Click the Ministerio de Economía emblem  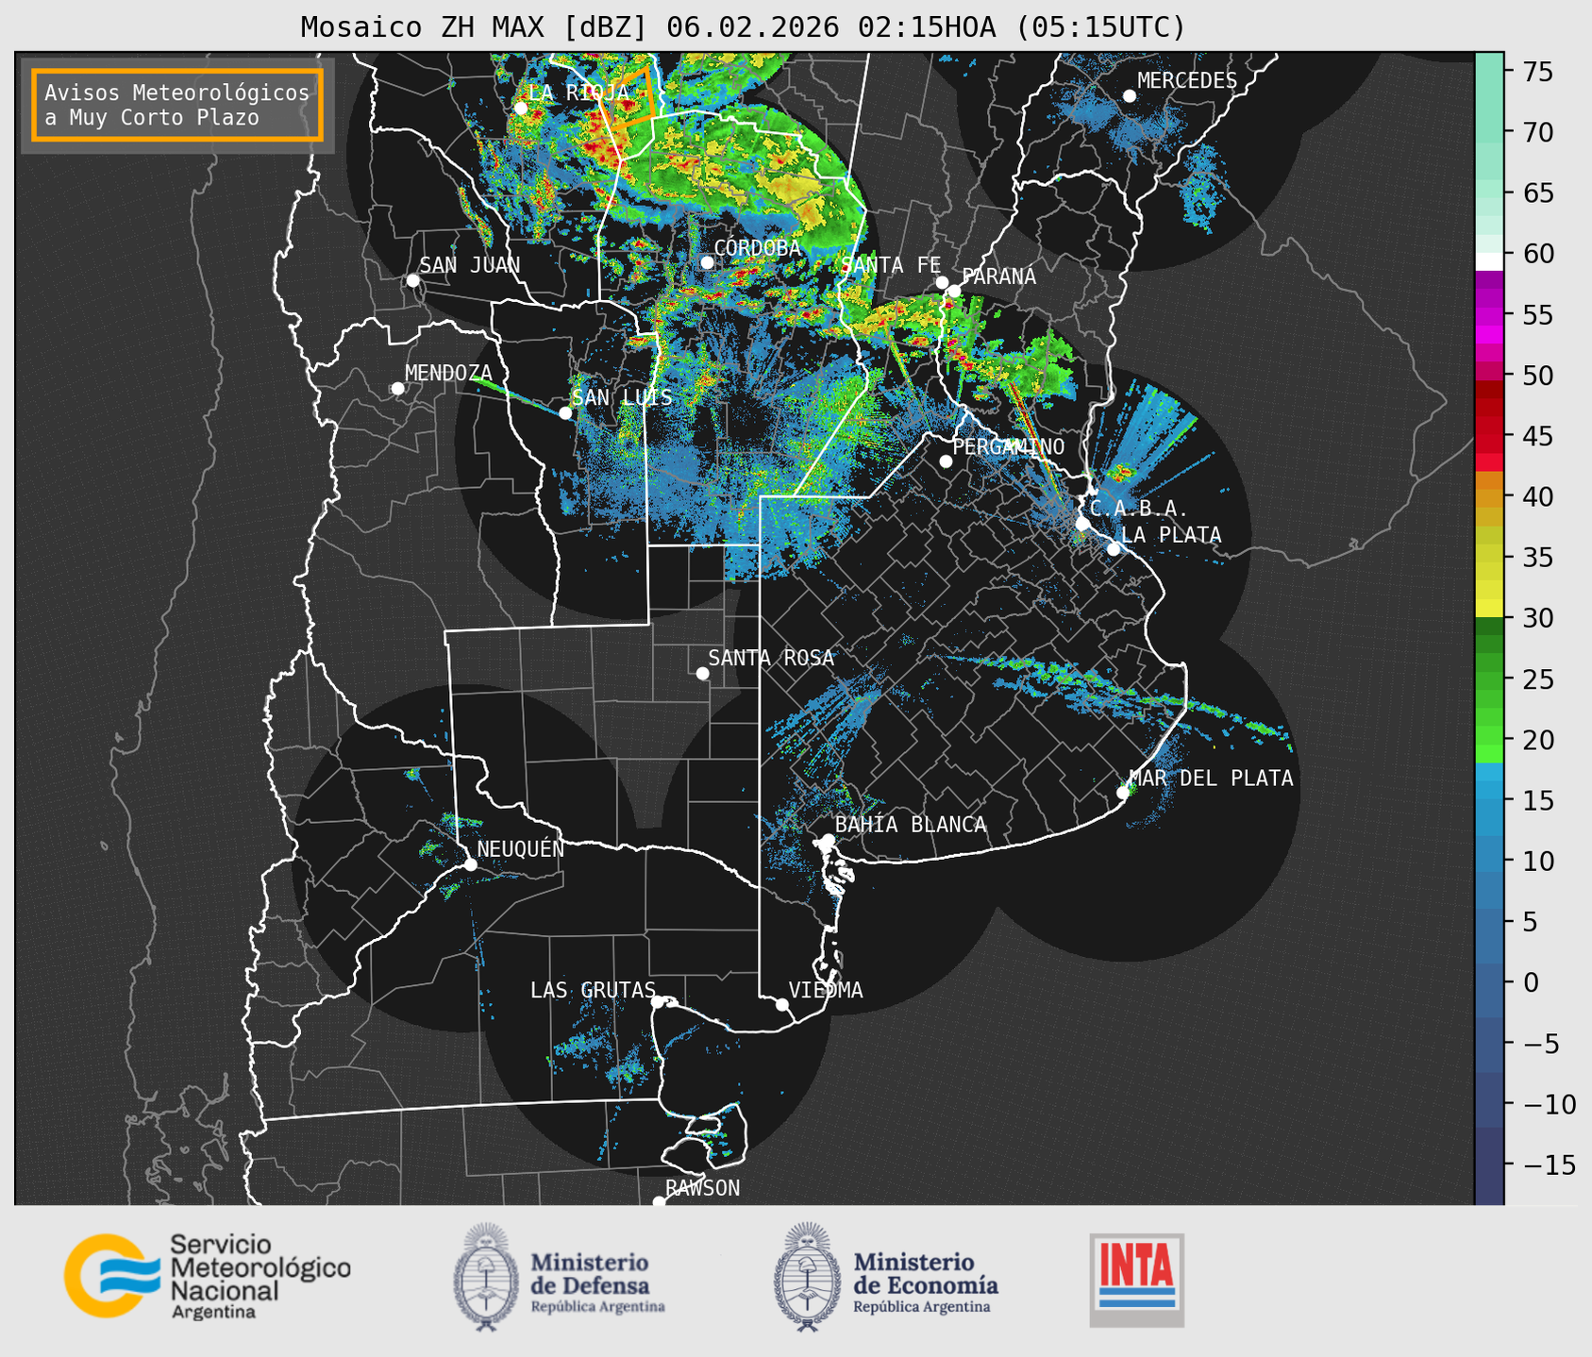pyautogui.click(x=807, y=1277)
